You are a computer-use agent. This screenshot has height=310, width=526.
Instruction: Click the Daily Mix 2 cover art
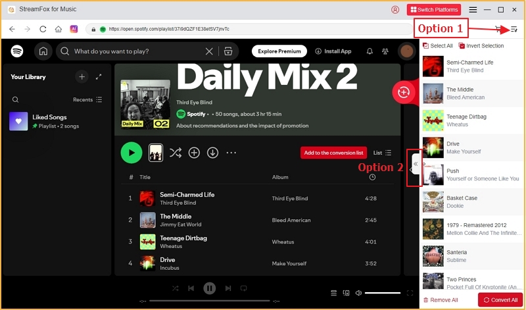(x=145, y=105)
